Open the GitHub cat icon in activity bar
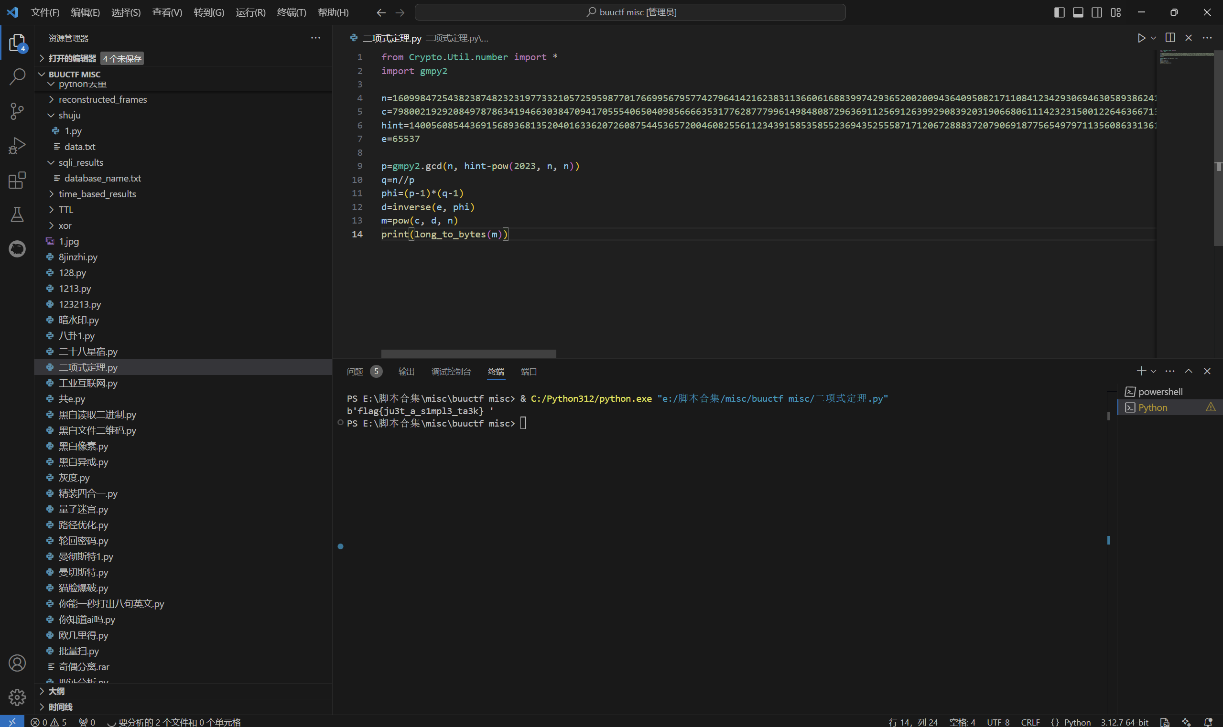 click(17, 248)
